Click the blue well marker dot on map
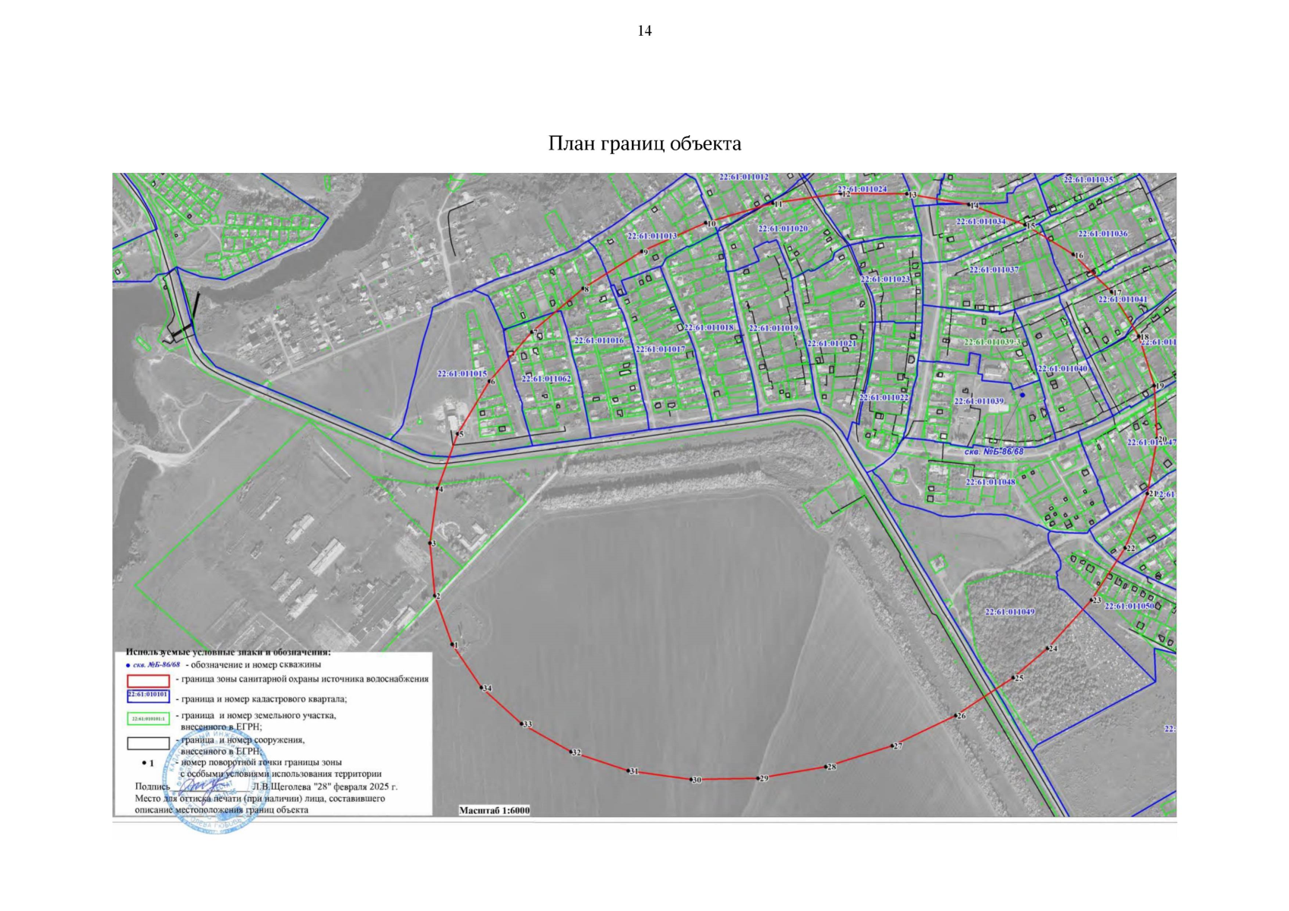The height and width of the screenshot is (911, 1289). coord(1022,395)
